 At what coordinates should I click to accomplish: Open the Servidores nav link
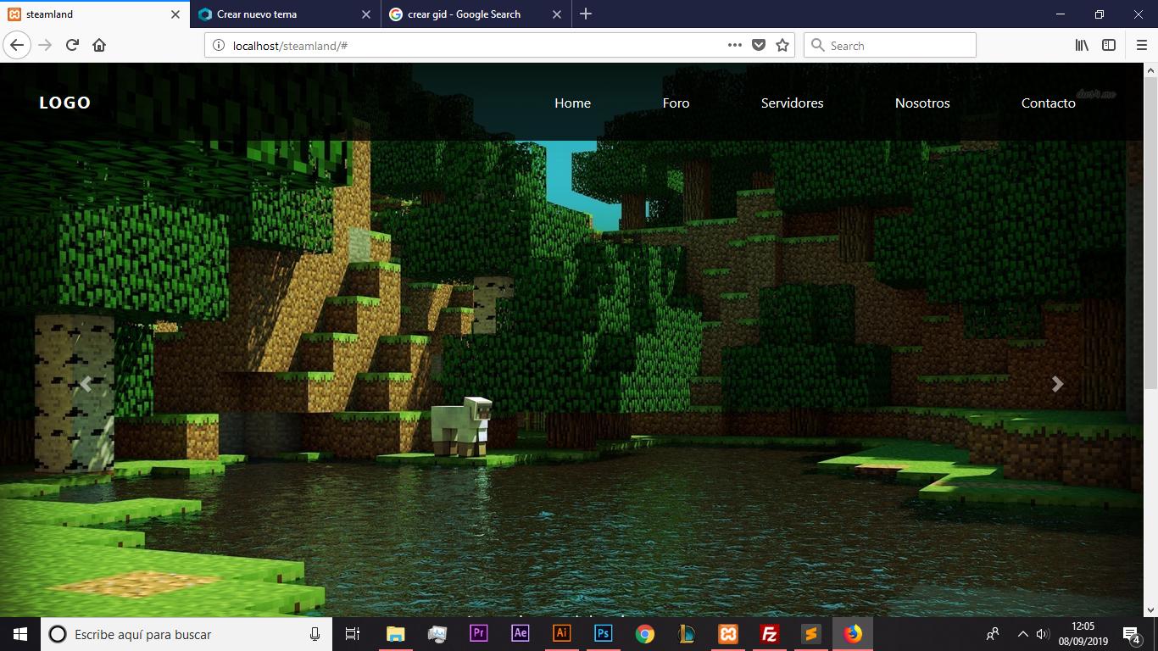pos(792,103)
